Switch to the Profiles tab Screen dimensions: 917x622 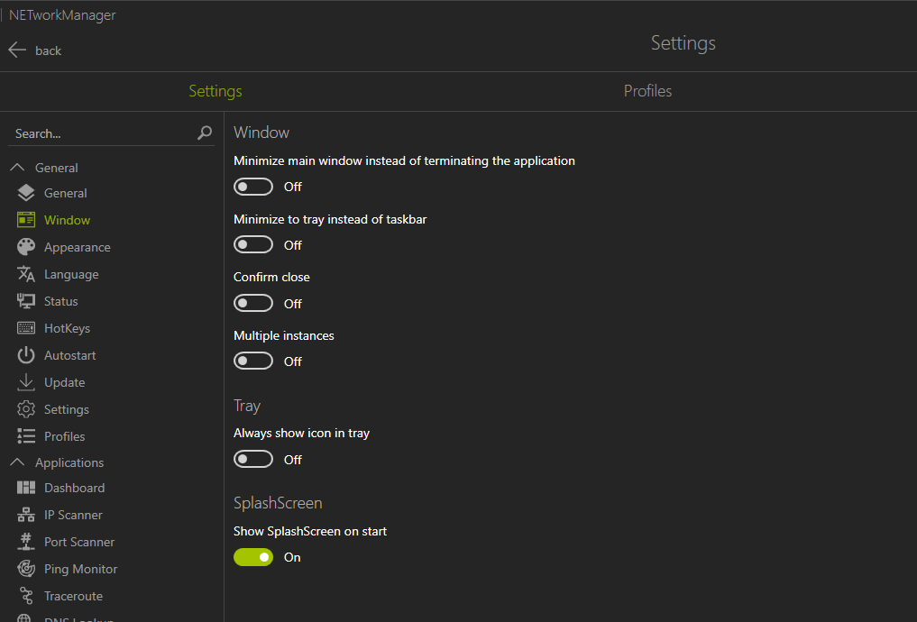647,91
